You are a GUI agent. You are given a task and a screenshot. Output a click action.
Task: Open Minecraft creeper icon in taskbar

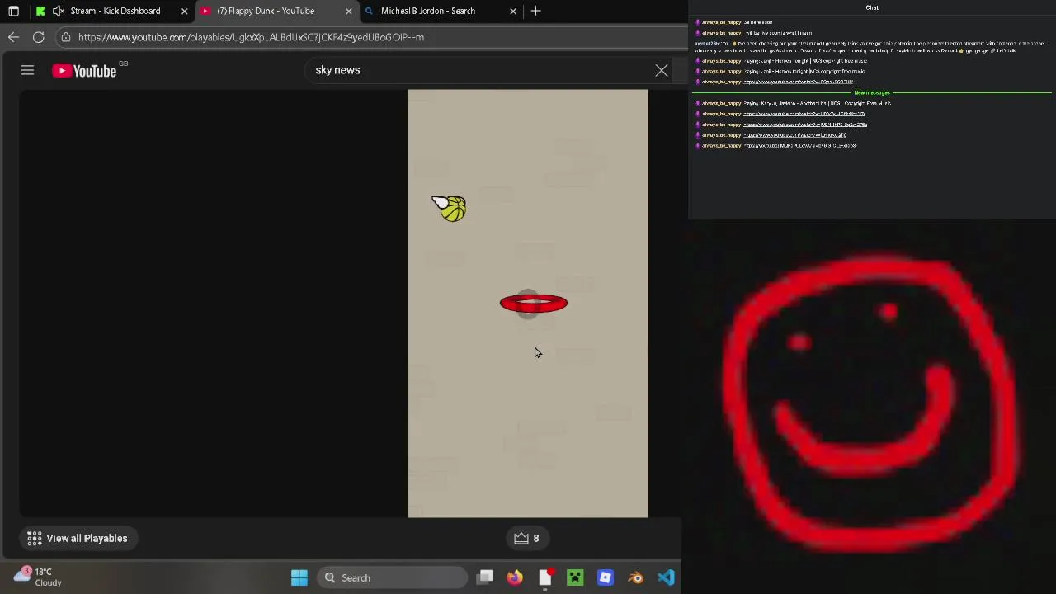click(x=575, y=577)
